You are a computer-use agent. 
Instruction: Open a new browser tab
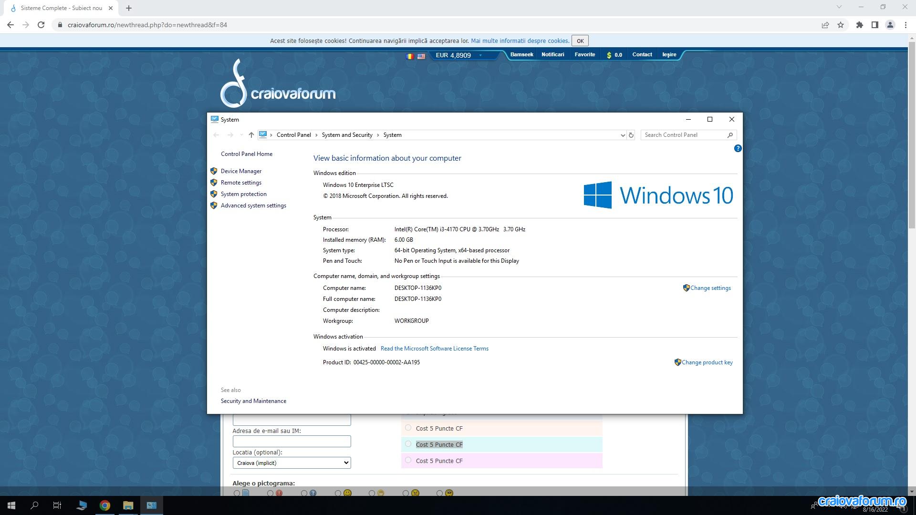(x=129, y=8)
